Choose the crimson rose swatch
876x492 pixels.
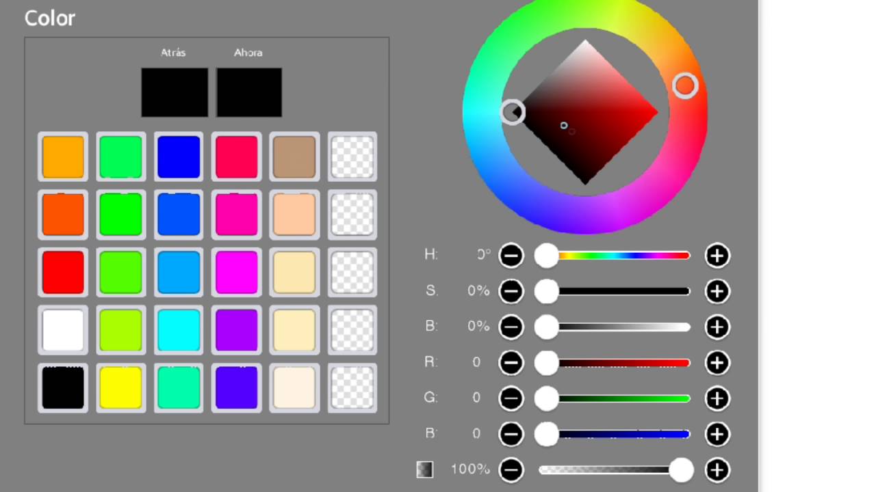[237, 156]
